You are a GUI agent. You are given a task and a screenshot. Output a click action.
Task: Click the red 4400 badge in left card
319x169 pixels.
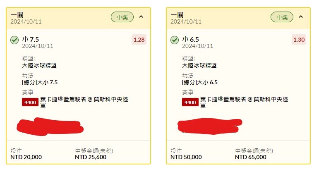point(30,102)
